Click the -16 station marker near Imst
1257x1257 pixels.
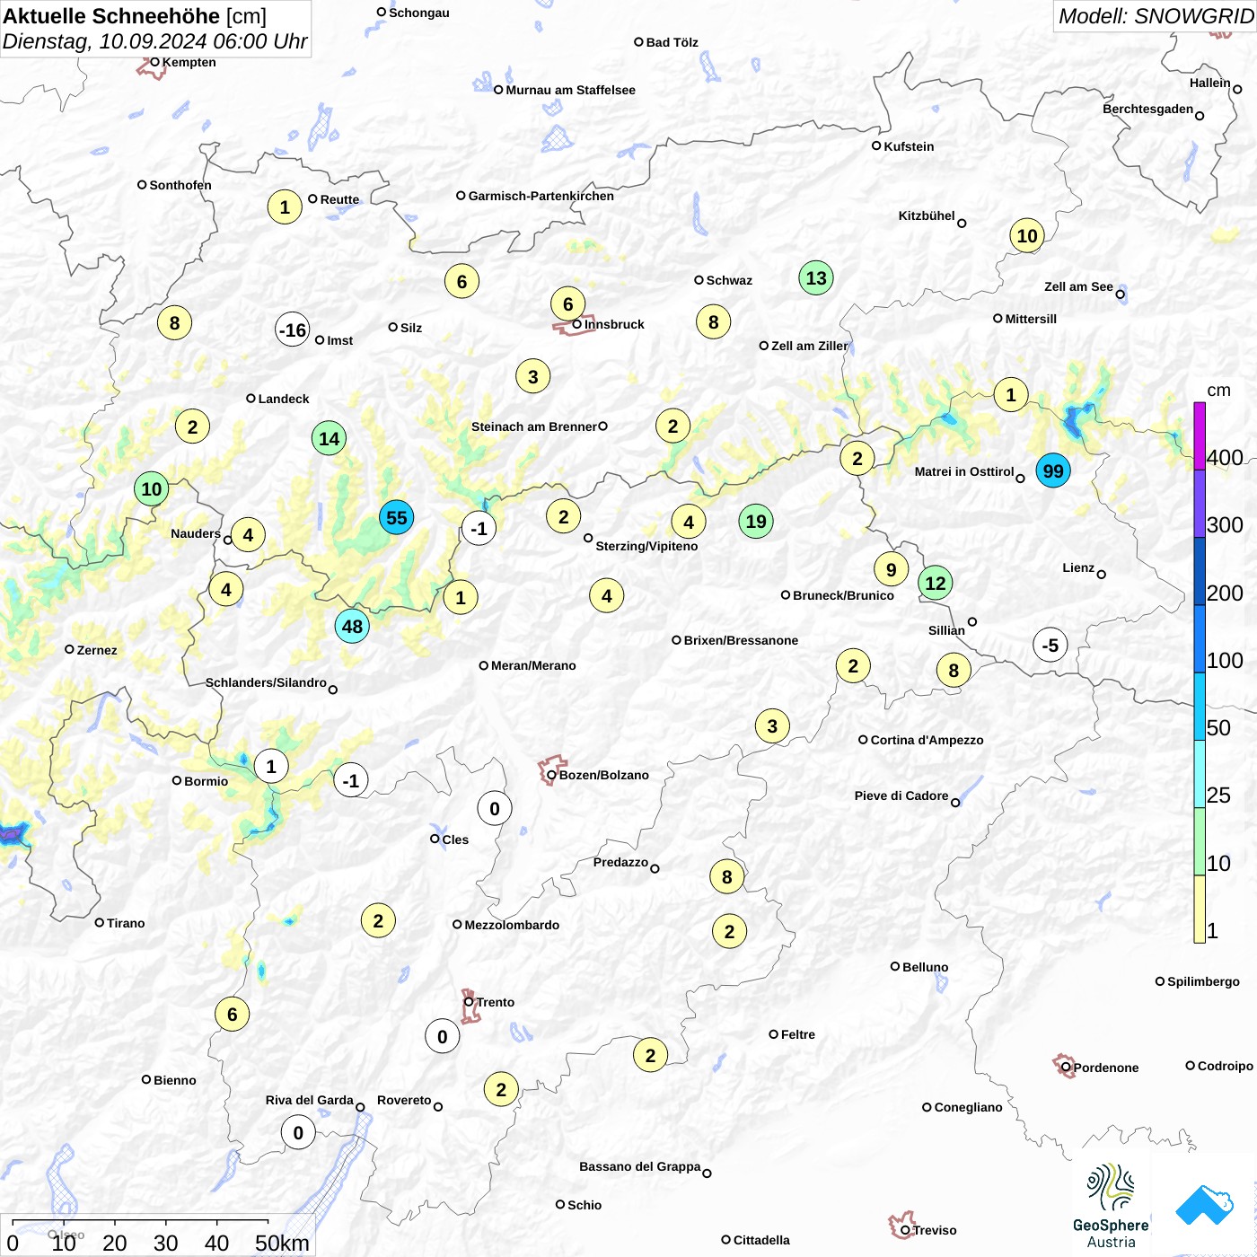point(293,330)
